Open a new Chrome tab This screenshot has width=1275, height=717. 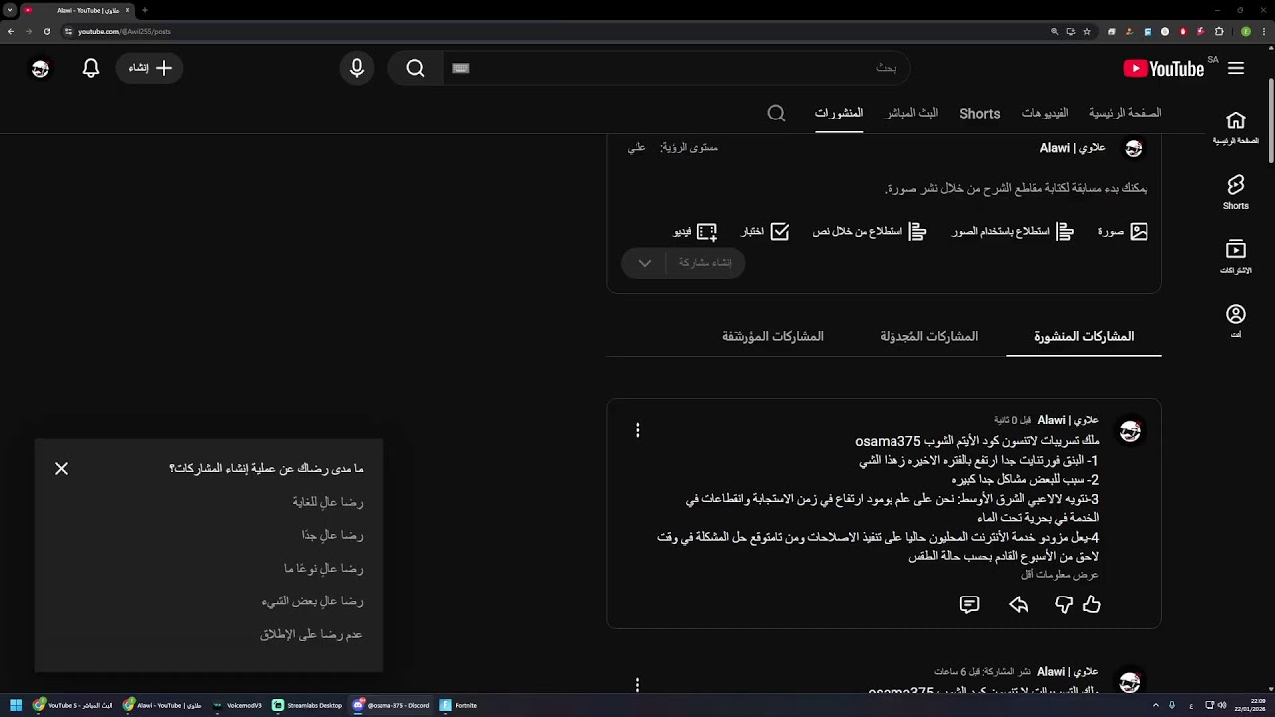tap(145, 10)
